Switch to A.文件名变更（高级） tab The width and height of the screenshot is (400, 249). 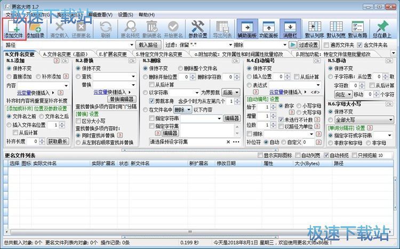65,54
